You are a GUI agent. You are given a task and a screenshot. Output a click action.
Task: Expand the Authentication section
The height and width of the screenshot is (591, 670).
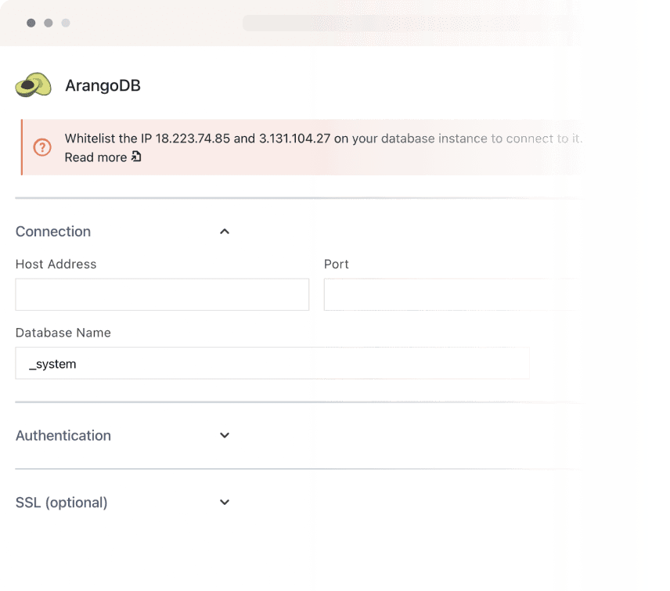(225, 435)
